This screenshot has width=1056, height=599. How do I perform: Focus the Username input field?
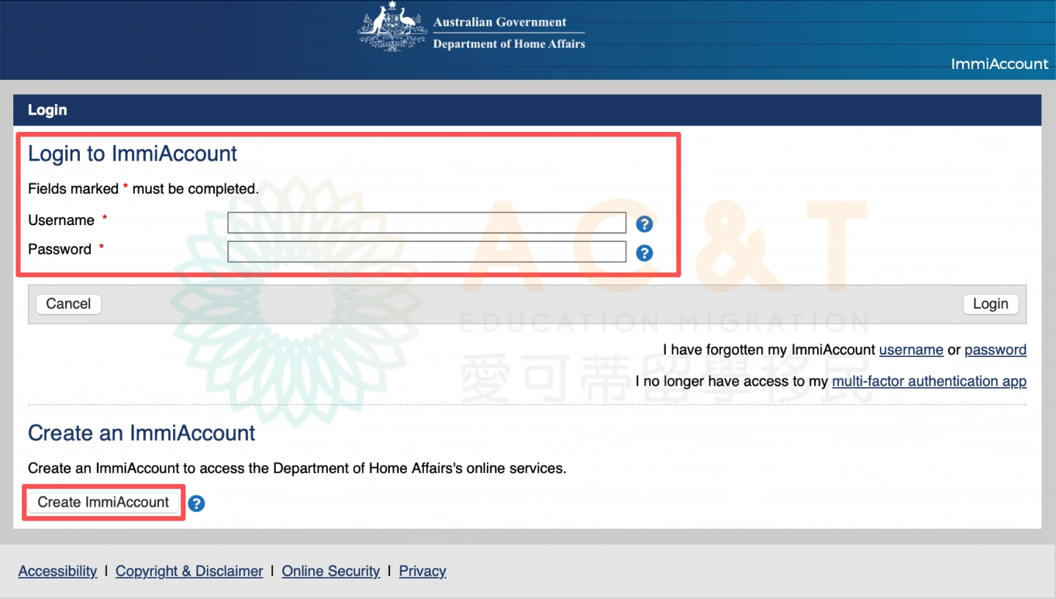tap(427, 222)
